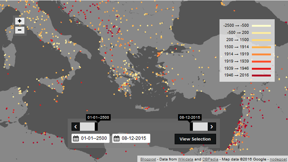Image resolution: width=288 pixels, height=162 pixels.
Task: Click the 1500 → 1914 legend color swatch
Action: pos(261,47)
